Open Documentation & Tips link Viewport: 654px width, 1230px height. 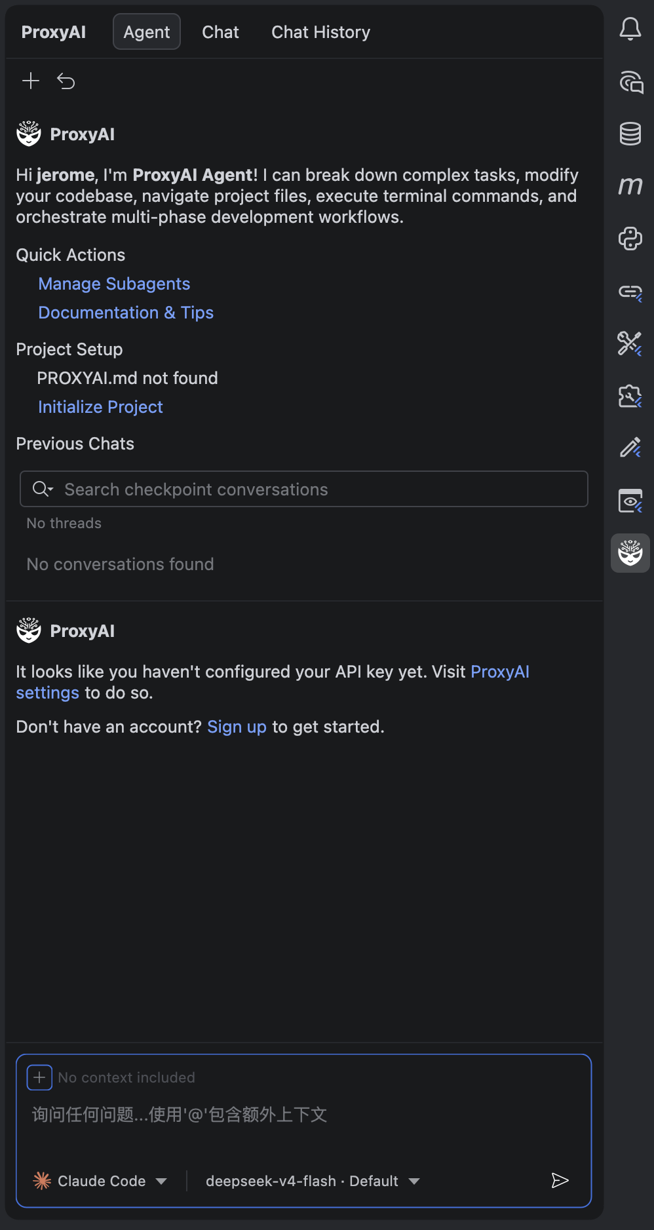coord(126,313)
